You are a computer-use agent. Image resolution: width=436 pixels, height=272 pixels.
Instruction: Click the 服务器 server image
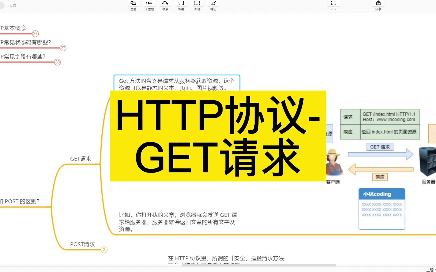(427, 161)
